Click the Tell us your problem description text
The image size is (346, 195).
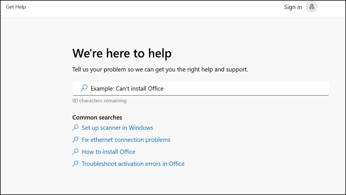pyautogui.click(x=160, y=69)
